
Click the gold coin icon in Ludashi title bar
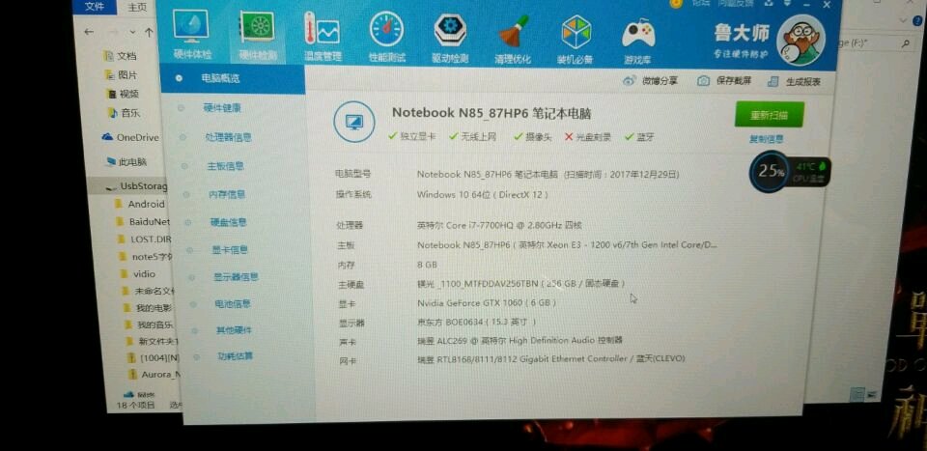tap(676, 3)
